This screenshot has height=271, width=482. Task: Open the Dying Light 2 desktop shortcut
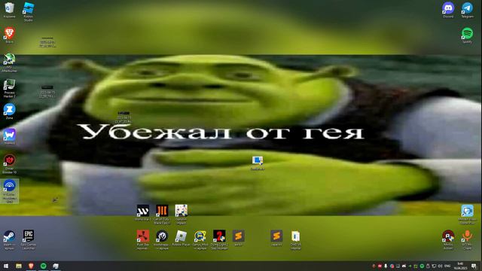[x=219, y=239]
